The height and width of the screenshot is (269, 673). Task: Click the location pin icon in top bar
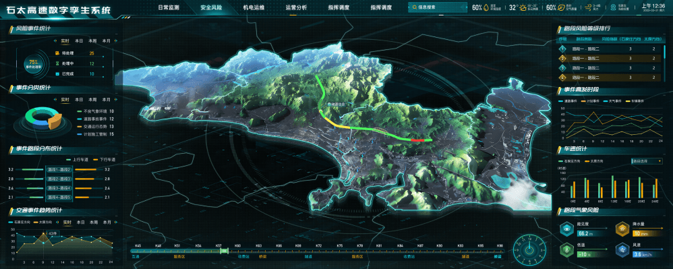613,7
